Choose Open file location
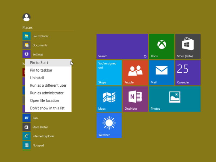Viewport: 216px width, 162px height. (48, 100)
